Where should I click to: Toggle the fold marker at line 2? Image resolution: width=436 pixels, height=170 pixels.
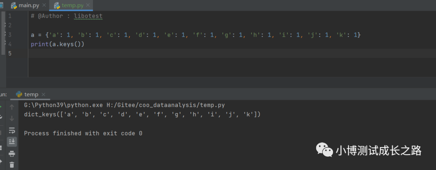pyautogui.click(x=5, y=25)
